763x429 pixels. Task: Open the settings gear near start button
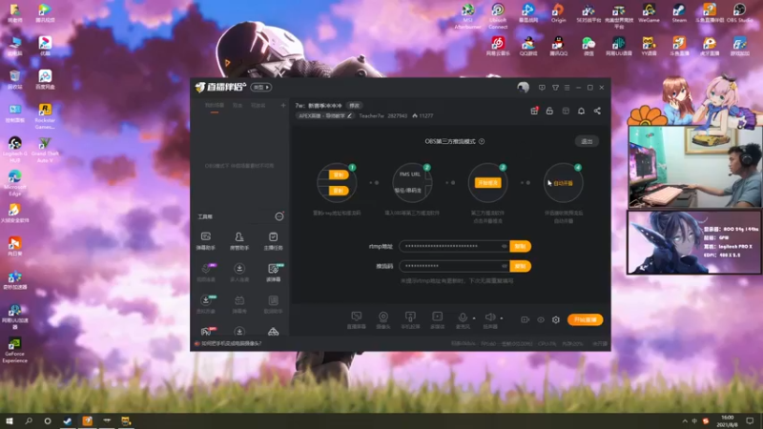(556, 319)
